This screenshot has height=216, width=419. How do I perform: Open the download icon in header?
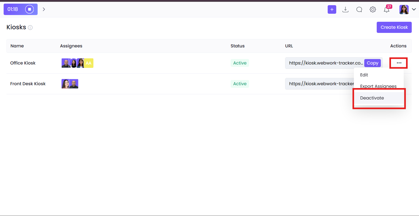tap(345, 10)
